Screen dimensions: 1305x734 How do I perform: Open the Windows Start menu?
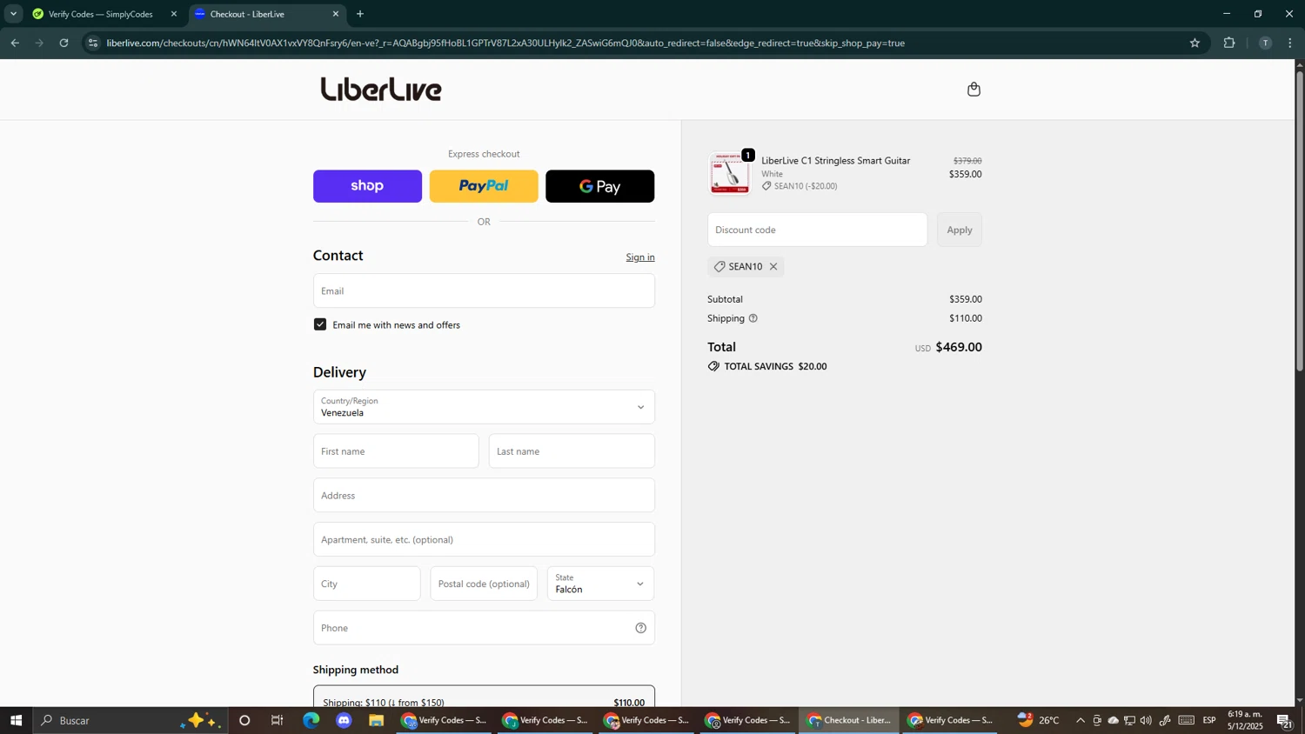point(16,720)
